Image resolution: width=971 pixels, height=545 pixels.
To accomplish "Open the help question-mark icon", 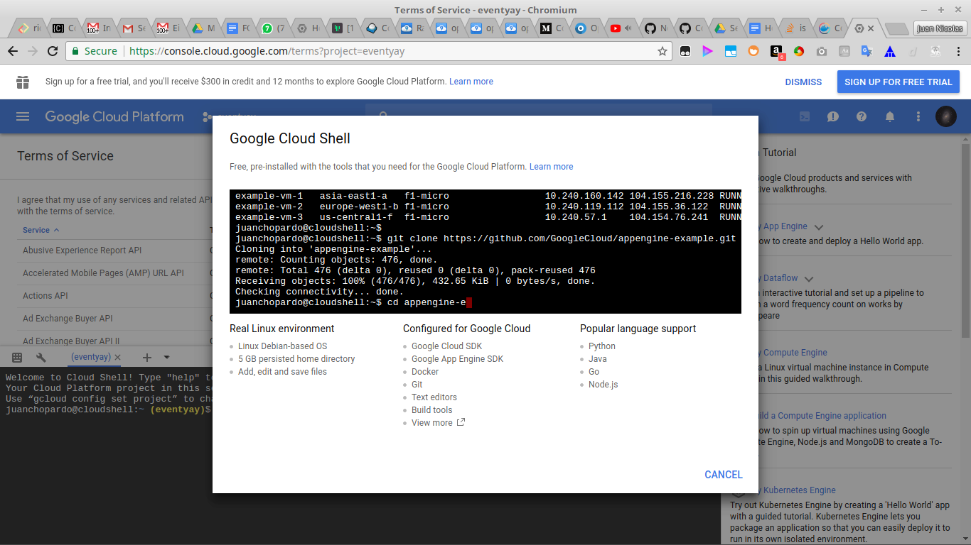I will pos(862,116).
